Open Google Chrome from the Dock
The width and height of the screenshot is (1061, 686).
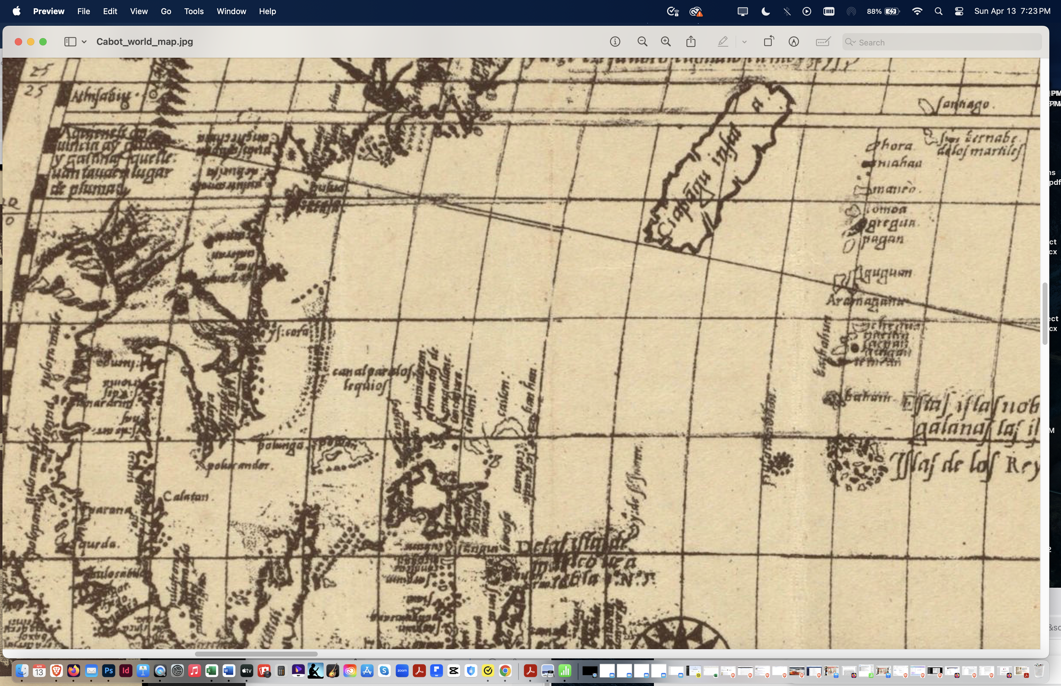tap(505, 671)
